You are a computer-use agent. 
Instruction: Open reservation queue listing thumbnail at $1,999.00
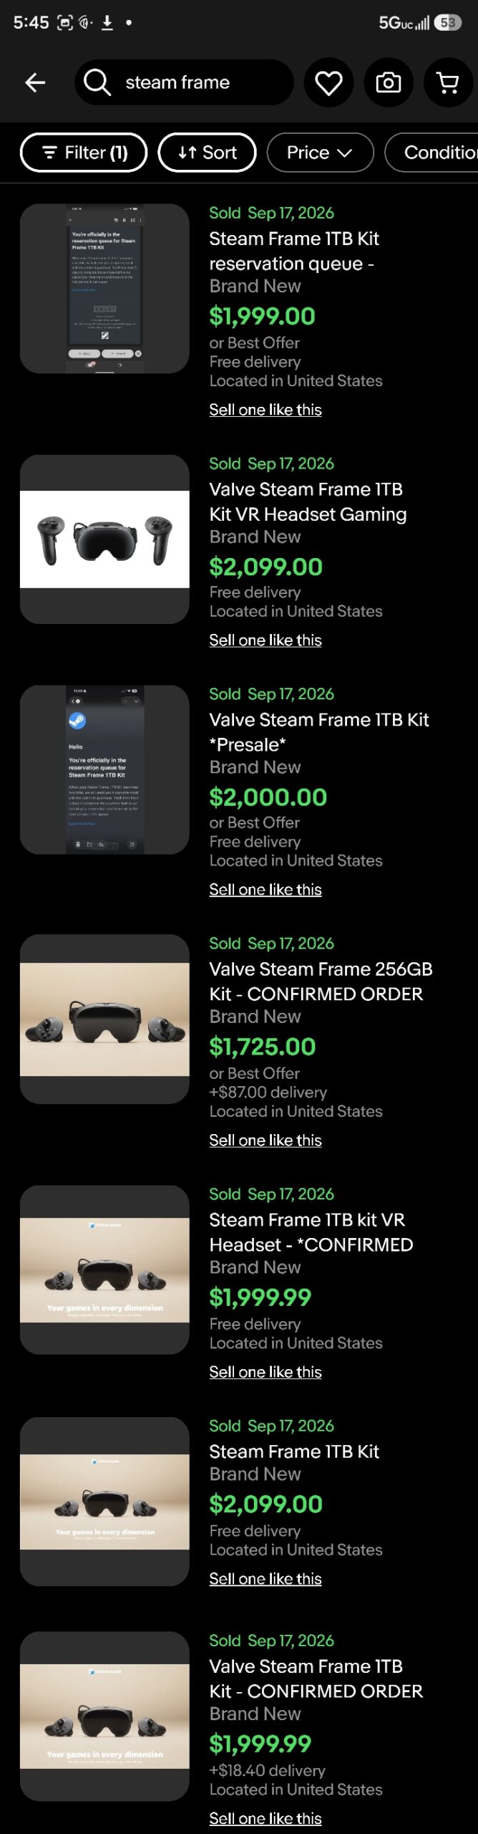pos(104,288)
